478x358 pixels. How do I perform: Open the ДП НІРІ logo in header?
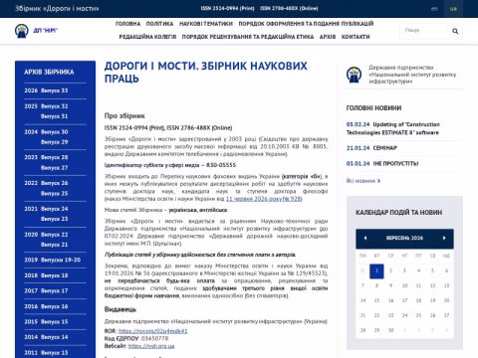click(36, 31)
